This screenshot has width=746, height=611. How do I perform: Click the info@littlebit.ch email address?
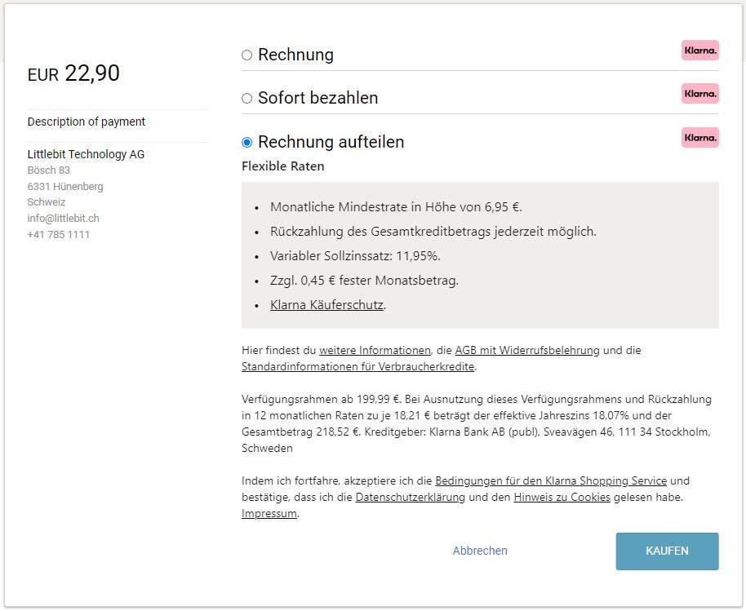[x=64, y=219]
